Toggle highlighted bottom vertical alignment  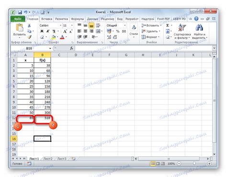pos(91,25)
